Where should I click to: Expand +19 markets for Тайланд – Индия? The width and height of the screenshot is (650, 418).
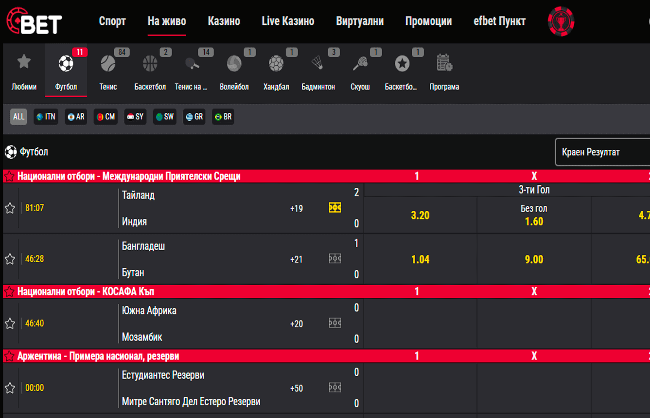point(297,209)
